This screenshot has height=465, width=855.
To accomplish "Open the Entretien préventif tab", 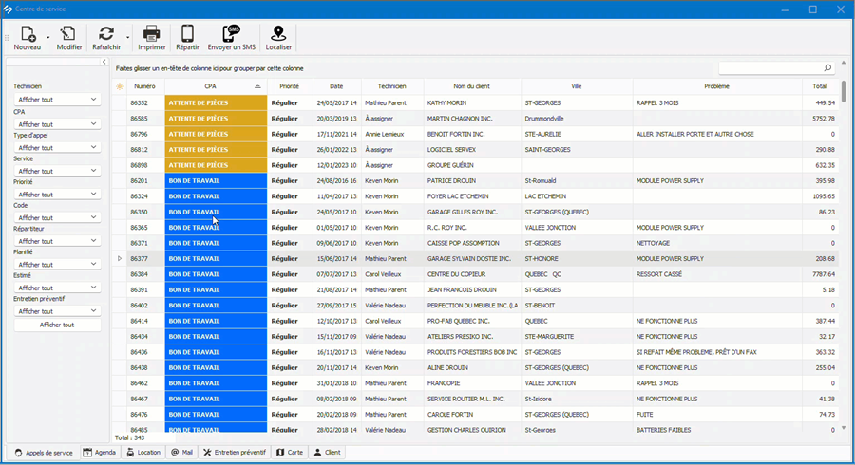I will [x=235, y=453].
